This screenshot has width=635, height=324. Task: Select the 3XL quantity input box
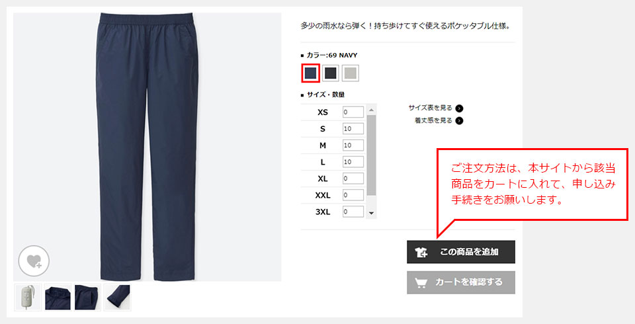click(x=353, y=212)
